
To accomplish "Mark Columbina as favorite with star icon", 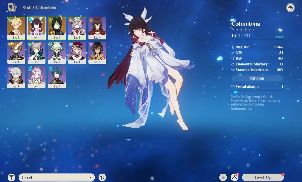I will [223, 177].
